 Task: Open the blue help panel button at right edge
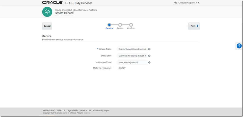[239, 46]
